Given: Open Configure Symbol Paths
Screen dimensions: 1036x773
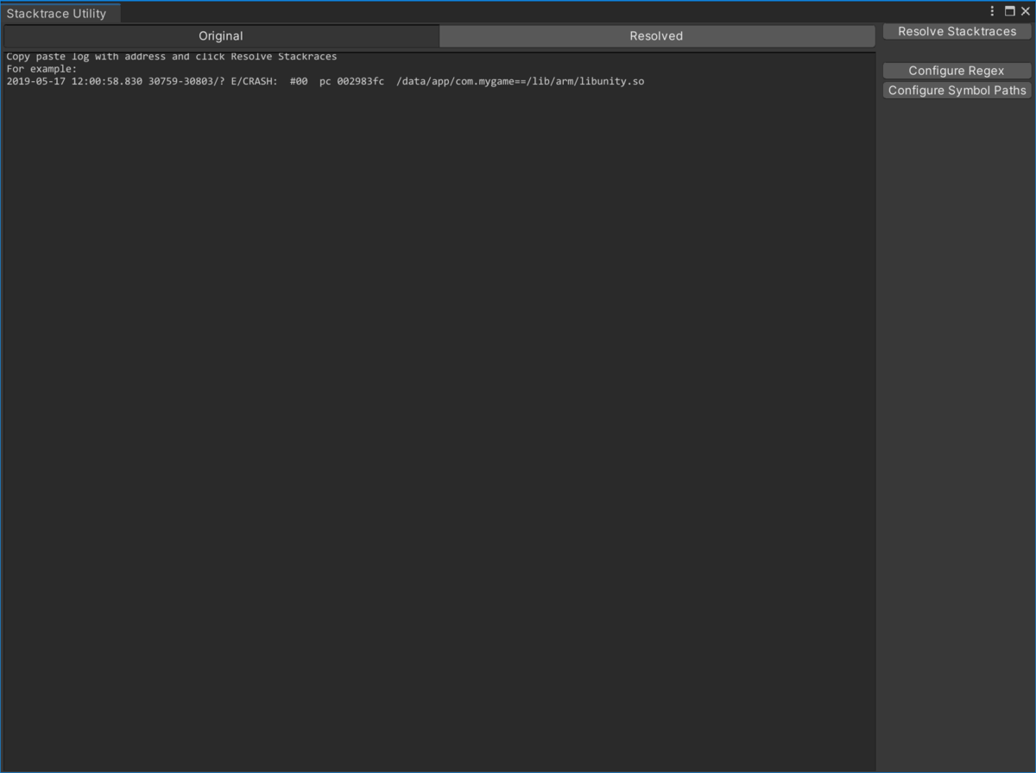Looking at the screenshot, I should point(957,90).
